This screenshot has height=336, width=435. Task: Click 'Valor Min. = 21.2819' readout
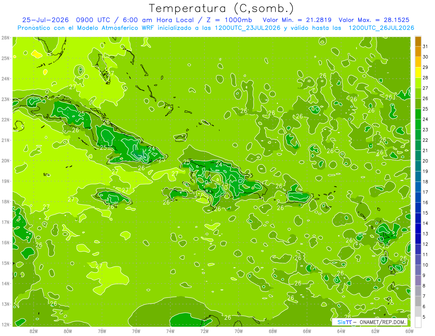pos(297,20)
